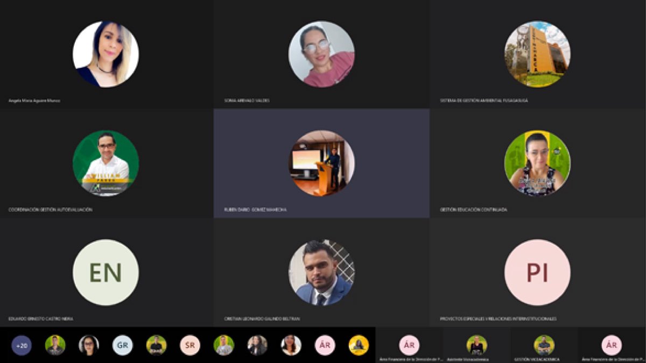Viewport: 646px width, 363px height.
Task: Click the Angela Maria Aguirre Munoz name label
Action: pyautogui.click(x=34, y=101)
